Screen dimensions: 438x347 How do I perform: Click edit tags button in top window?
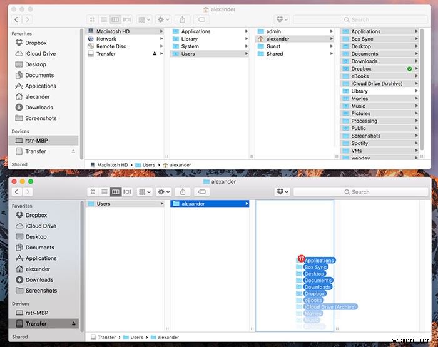pos(201,19)
